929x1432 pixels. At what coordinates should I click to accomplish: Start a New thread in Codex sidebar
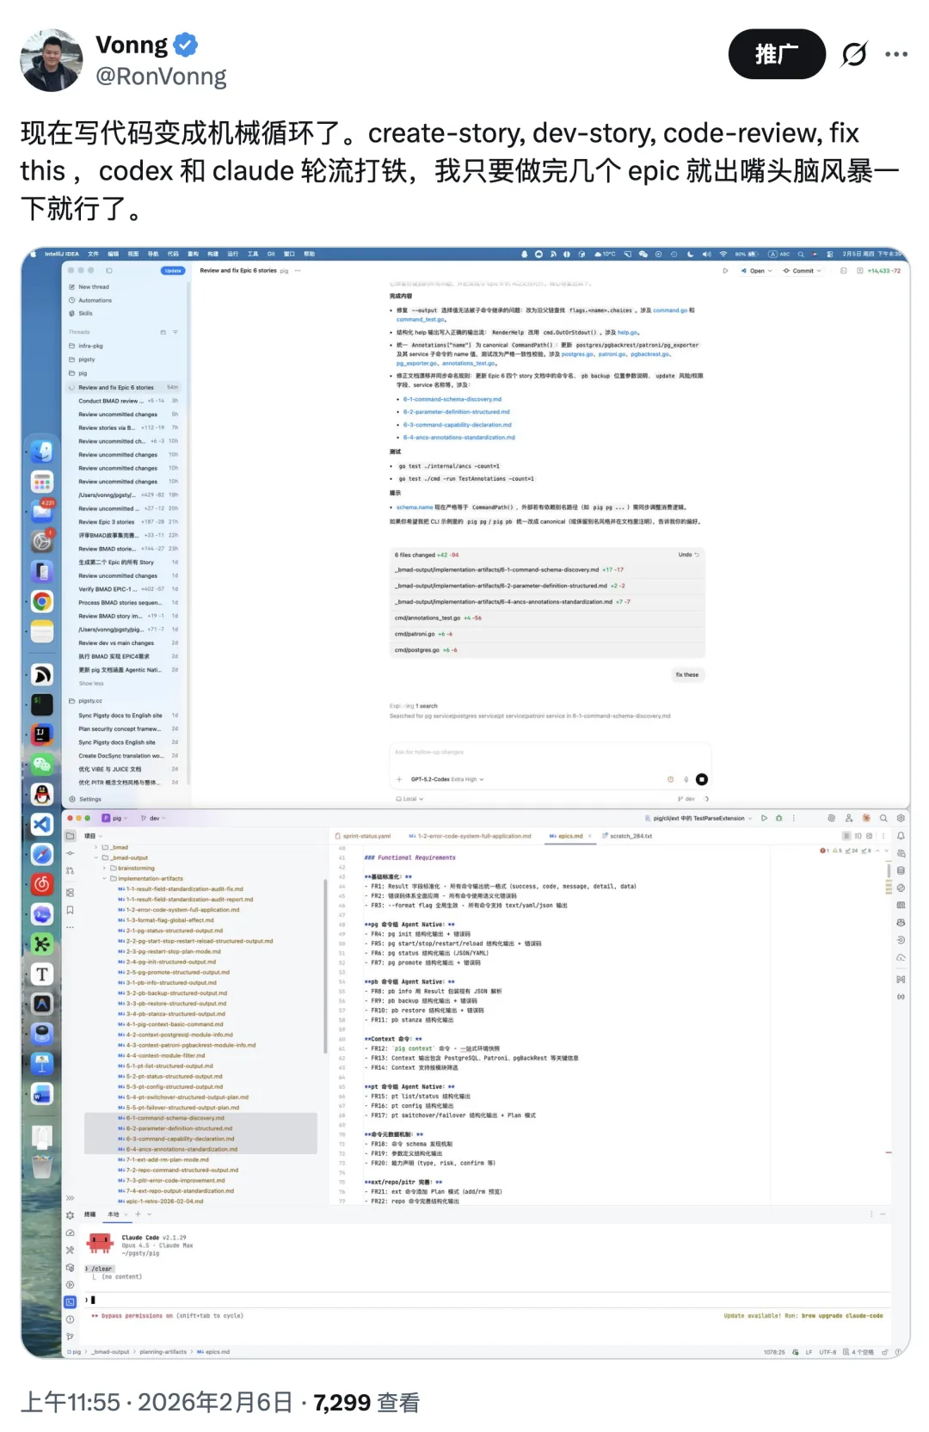[94, 286]
